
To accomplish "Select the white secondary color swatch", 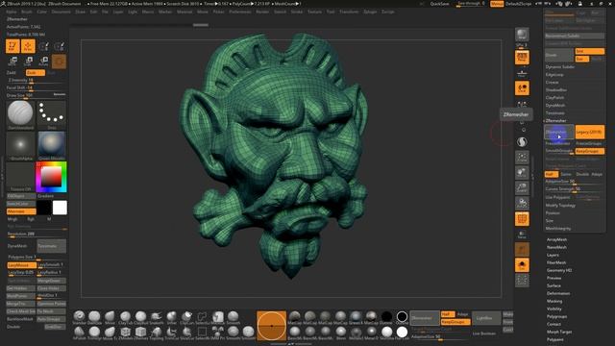I will point(60,208).
